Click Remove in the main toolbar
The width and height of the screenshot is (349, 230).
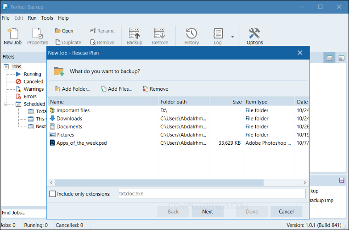[102, 42]
